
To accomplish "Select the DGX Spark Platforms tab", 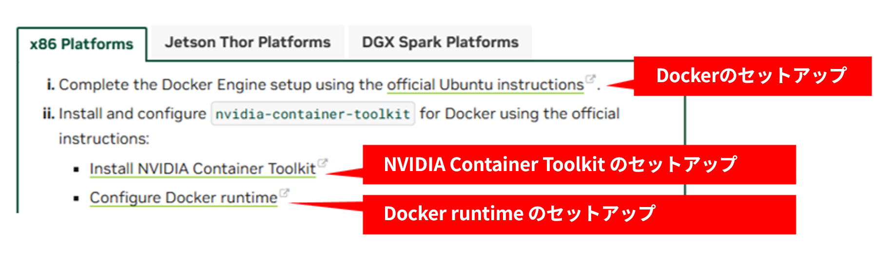I will coord(440,42).
